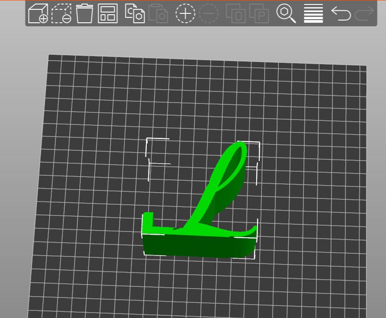This screenshot has width=386, height=318.
Task: Click the Add object cube icon
Action: pos(38,13)
